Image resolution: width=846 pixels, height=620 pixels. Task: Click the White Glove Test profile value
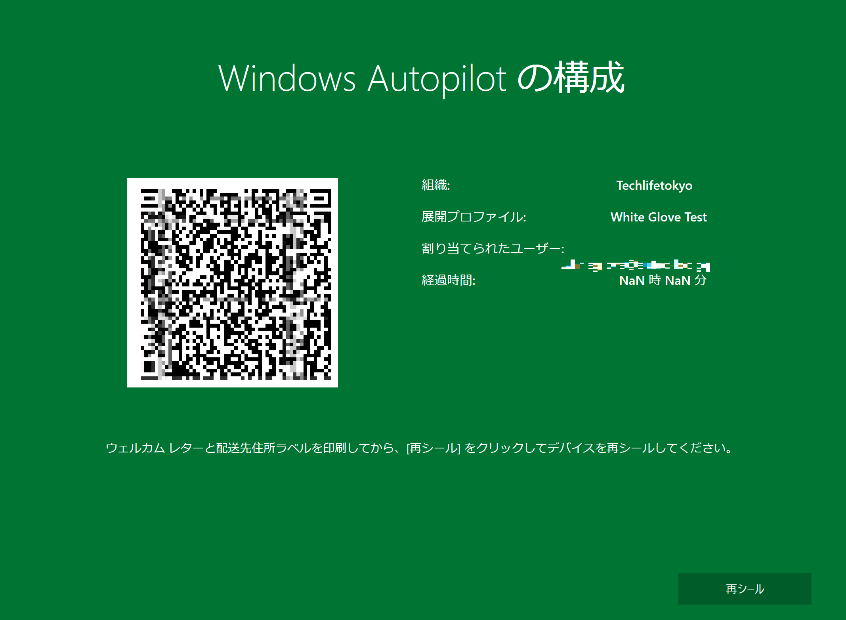tap(659, 217)
